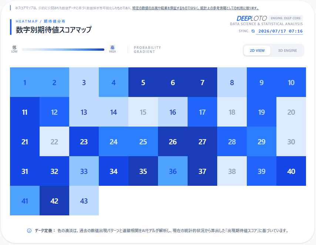Click the 低 LOW legend label
The image size is (316, 245).
pyautogui.click(x=14, y=49)
